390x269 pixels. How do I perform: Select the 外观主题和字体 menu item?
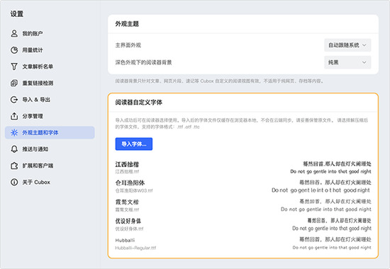click(50, 132)
